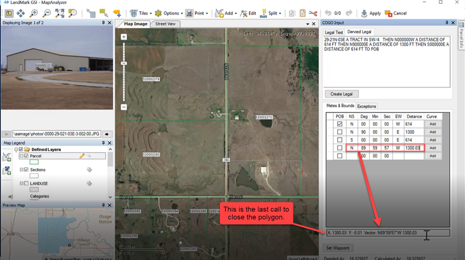Click the map zoom out minus button

coord(124,107)
